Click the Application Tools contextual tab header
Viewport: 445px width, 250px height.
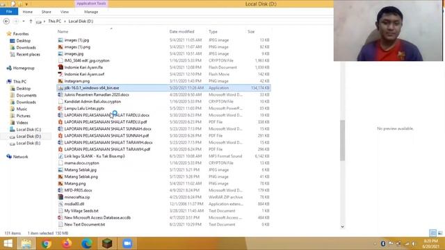point(91,3)
